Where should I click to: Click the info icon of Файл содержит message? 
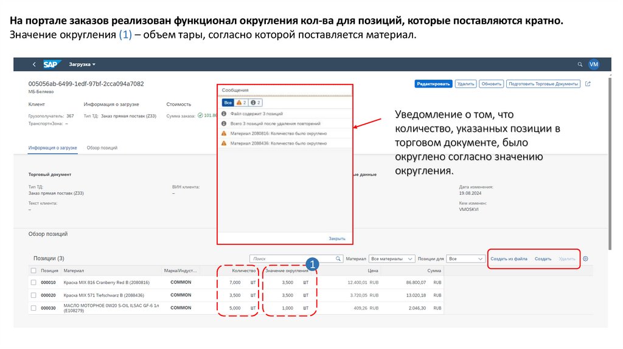tap(224, 114)
